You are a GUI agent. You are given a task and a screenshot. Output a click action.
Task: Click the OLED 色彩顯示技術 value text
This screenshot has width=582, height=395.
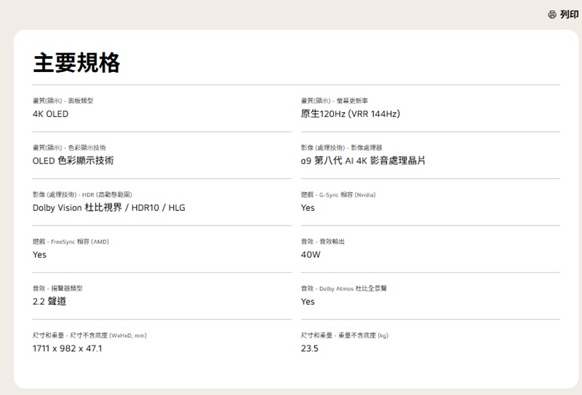coord(73,161)
